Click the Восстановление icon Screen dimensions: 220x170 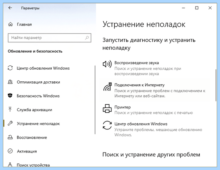[x=10, y=137]
